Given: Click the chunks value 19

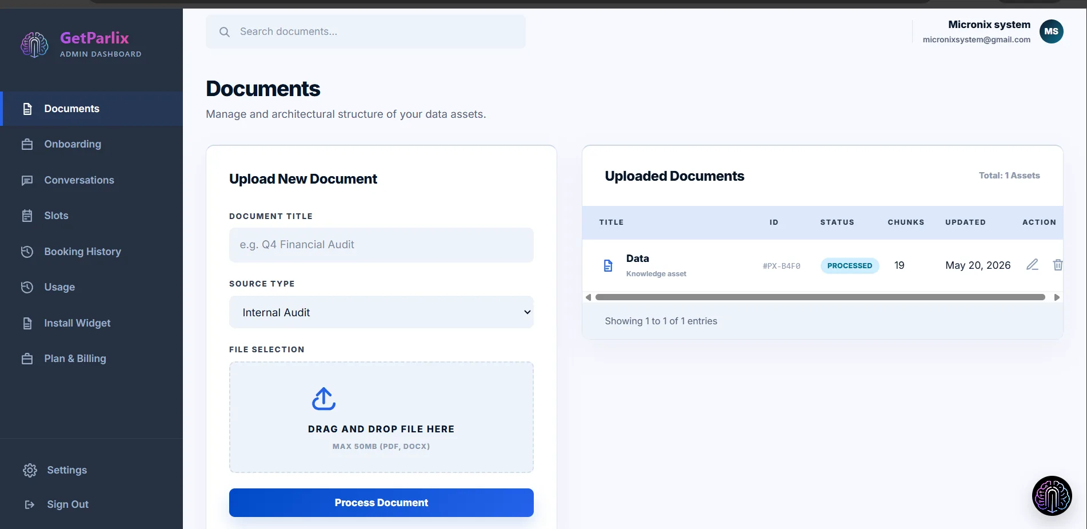Looking at the screenshot, I should 899,265.
